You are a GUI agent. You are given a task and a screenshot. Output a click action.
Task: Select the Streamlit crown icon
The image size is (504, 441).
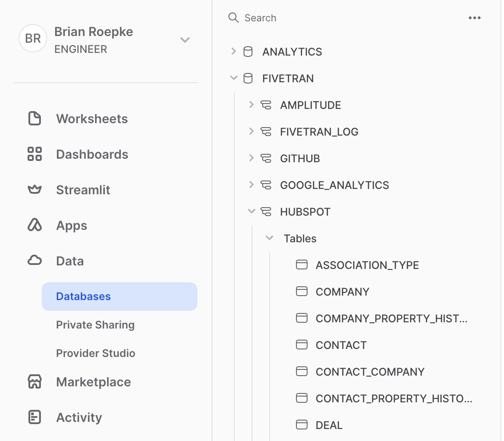34,189
